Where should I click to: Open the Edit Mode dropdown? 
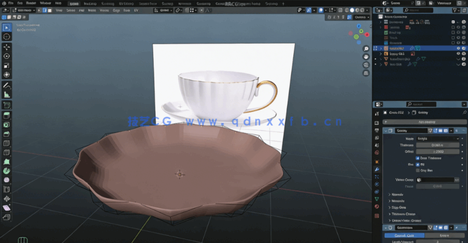[x=23, y=10]
